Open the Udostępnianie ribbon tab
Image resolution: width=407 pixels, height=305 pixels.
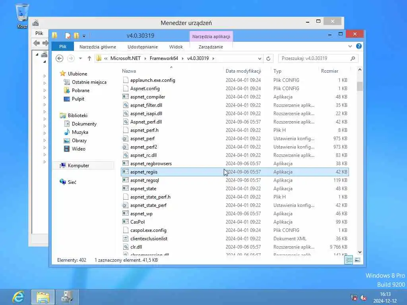pyautogui.click(x=143, y=47)
